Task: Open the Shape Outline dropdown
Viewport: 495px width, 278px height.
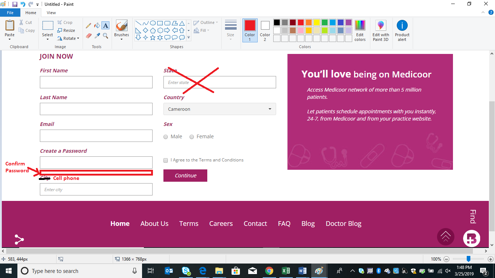Action: tap(206, 22)
